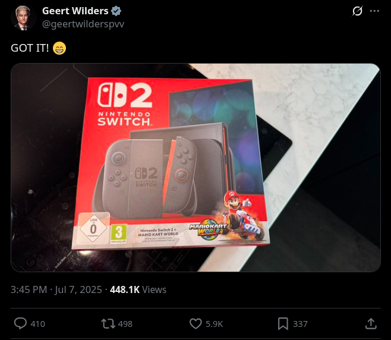Open the Nintendo Switch 2 photo
The image size is (391, 340).
tap(195, 168)
